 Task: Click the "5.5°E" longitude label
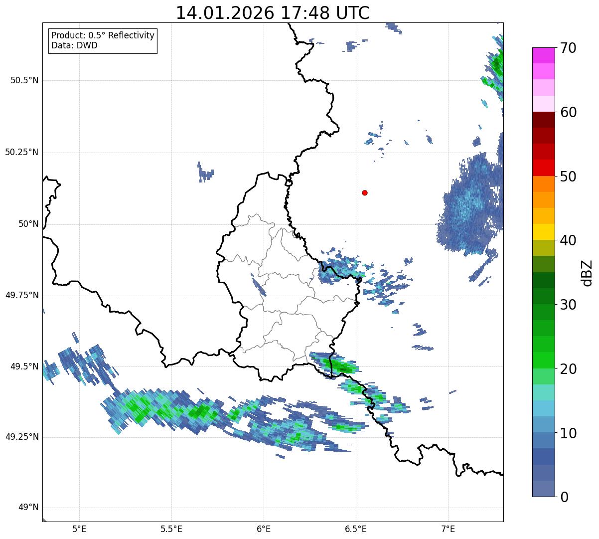click(x=171, y=529)
